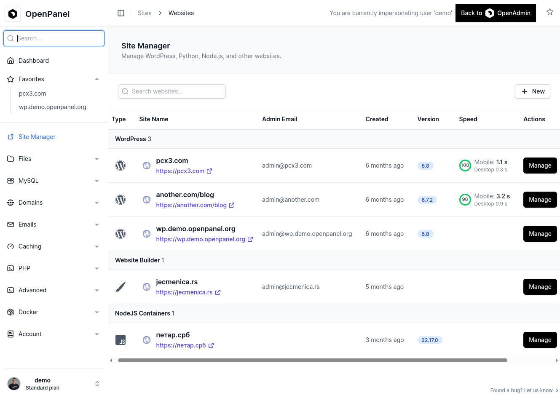Open the Dashboard from the sidebar
The image size is (560, 398).
point(34,60)
